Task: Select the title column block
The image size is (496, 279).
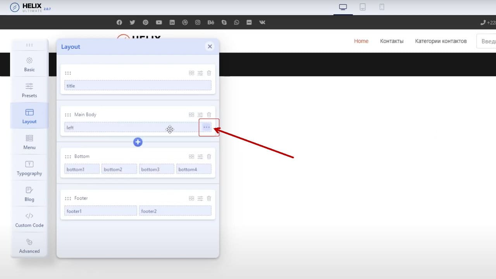Action: [138, 86]
